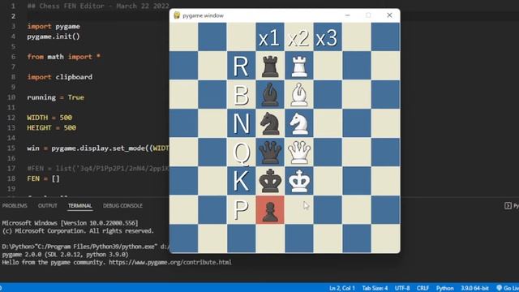
Task: Click the 'pygame.init()' code line
Action: pos(54,36)
